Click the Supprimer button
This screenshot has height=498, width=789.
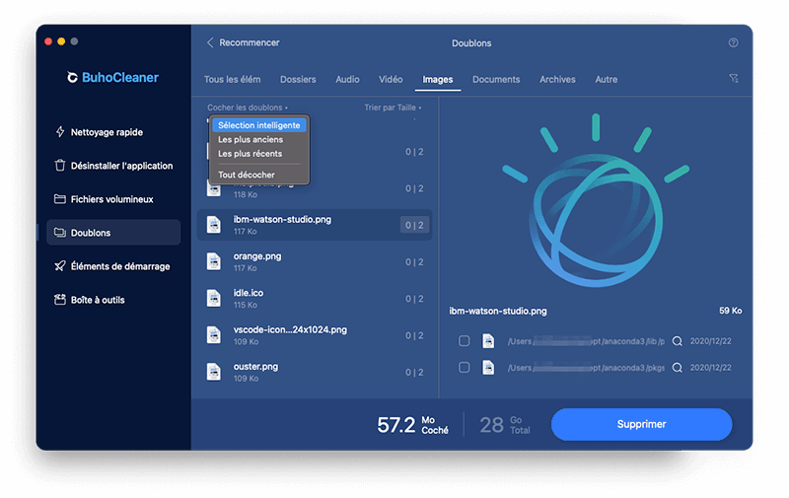642,424
